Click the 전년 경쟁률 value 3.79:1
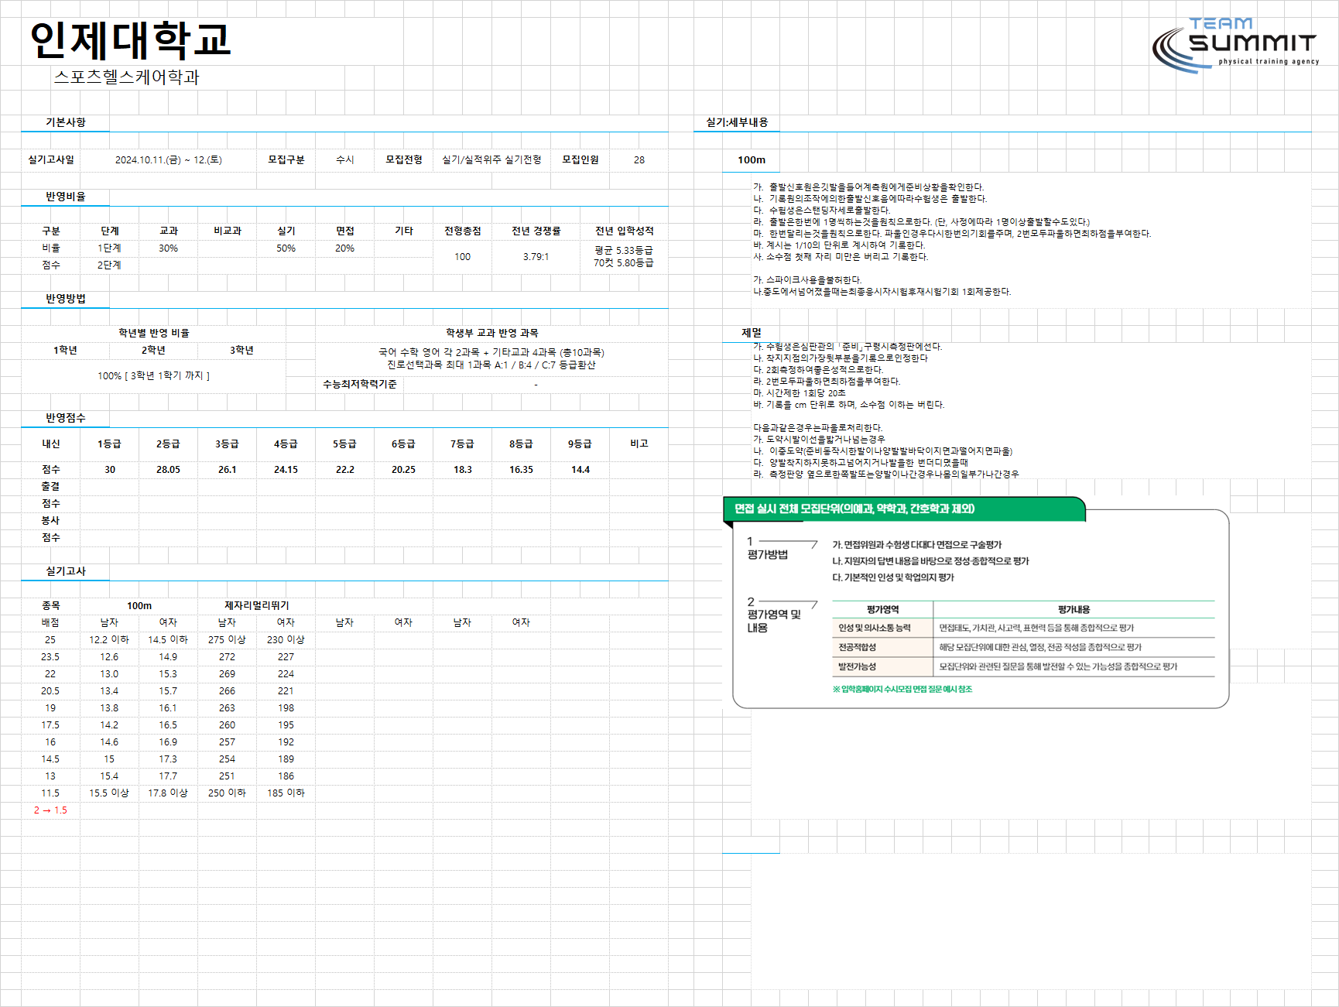The image size is (1339, 1007). (x=536, y=256)
